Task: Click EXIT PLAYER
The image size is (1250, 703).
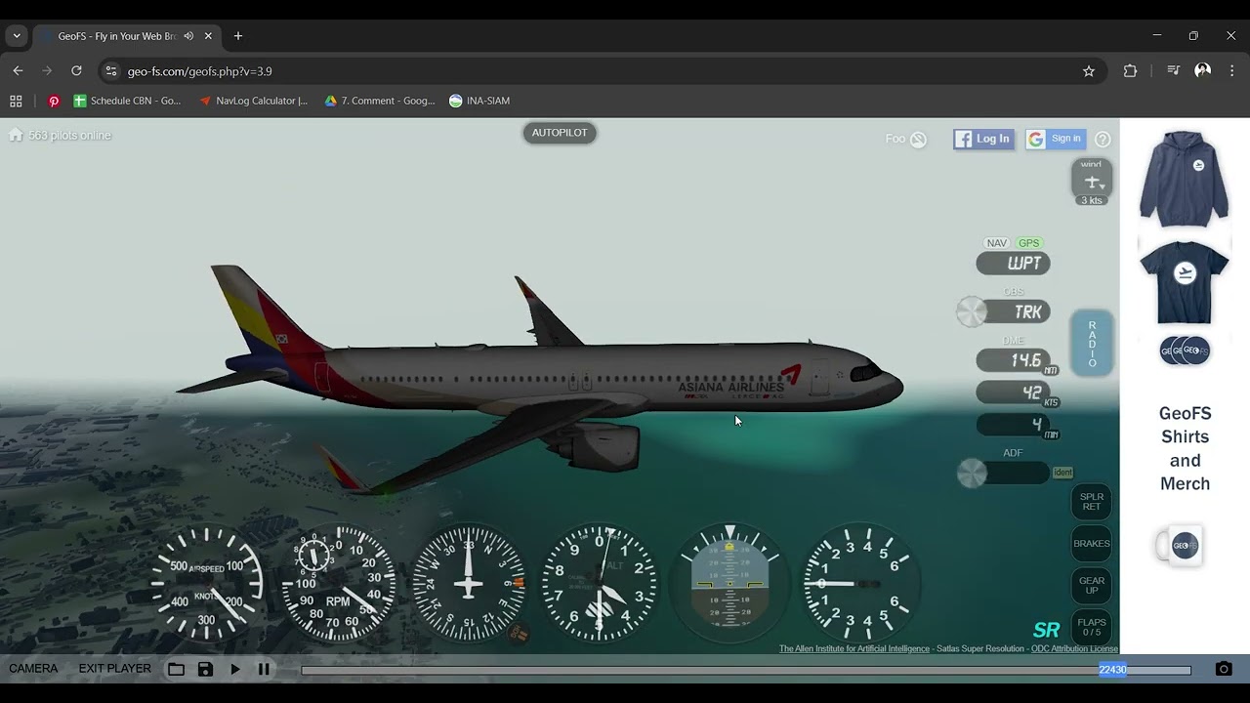Action: 114,669
